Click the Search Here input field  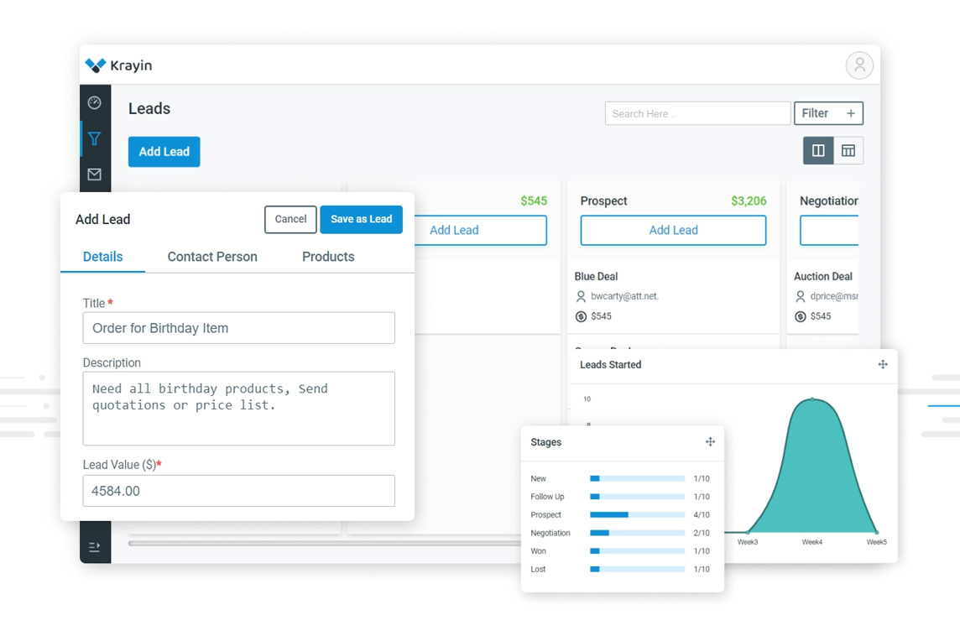tap(697, 113)
